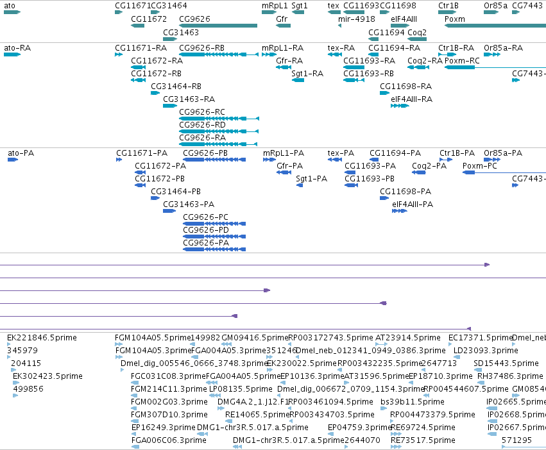Select the bs39b11.5prime feature label
The width and height of the screenshot is (546, 450).
pos(413,402)
